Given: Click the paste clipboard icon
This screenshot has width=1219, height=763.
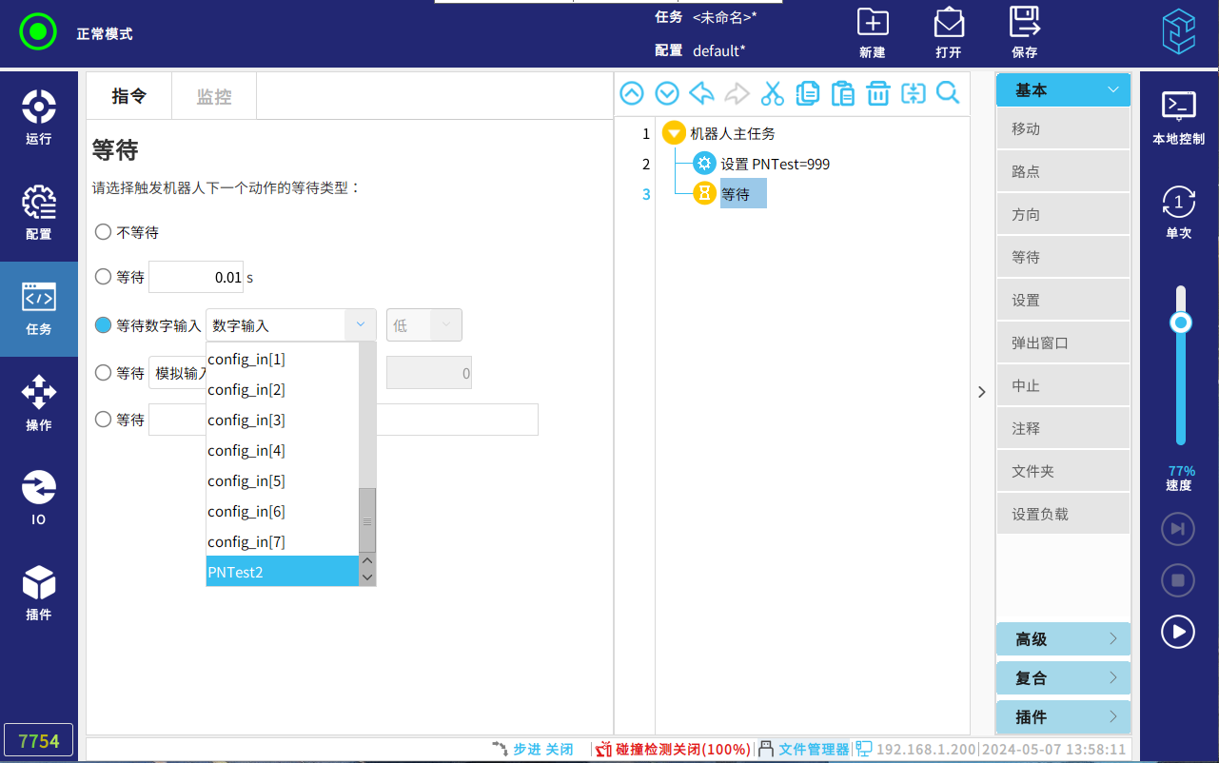Looking at the screenshot, I should coord(842,93).
